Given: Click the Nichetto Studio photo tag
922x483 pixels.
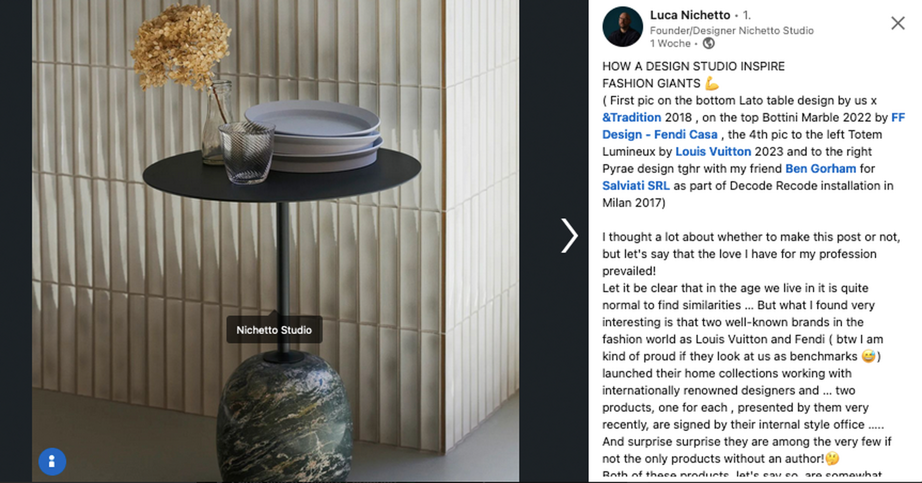Looking at the screenshot, I should coord(274,330).
